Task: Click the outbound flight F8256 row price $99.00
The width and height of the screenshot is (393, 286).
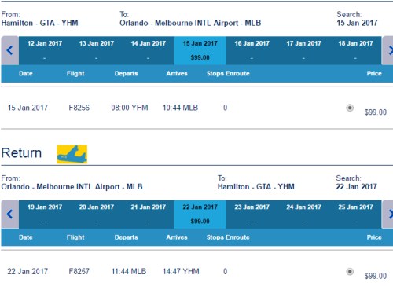Action: pos(376,112)
